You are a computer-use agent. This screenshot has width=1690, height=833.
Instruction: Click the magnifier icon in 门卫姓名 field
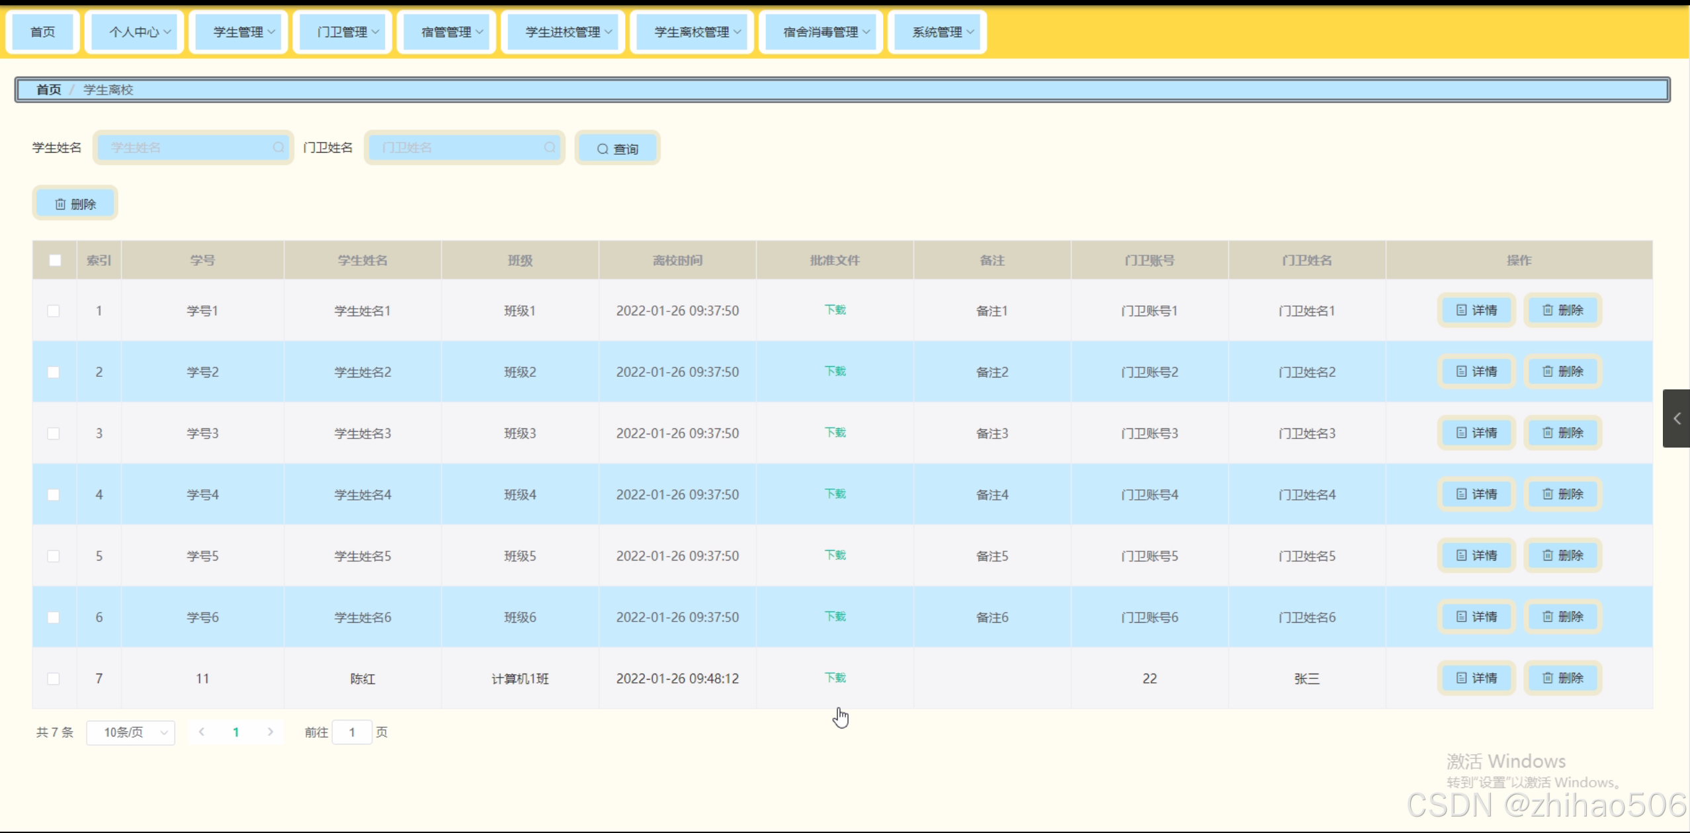click(x=550, y=147)
